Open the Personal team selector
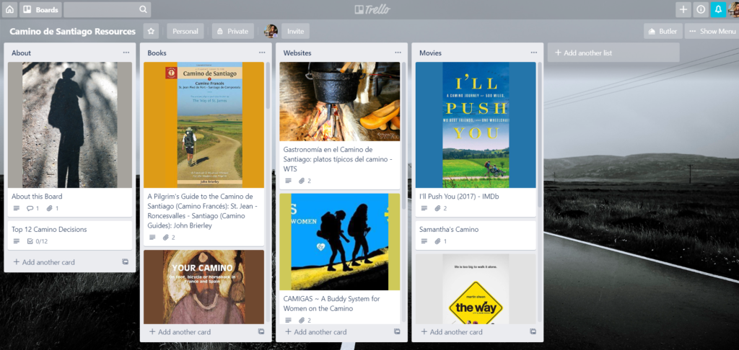 (x=185, y=32)
